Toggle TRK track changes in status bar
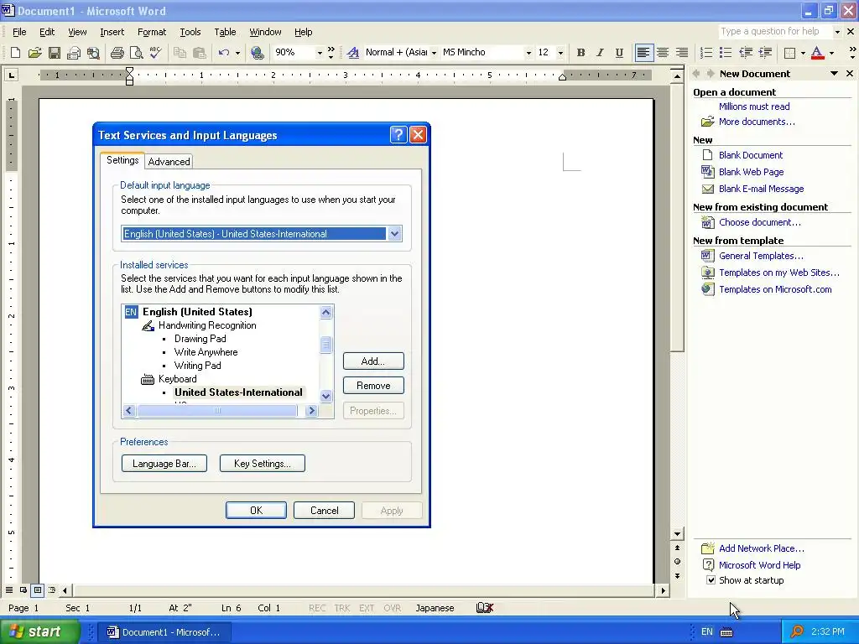The height and width of the screenshot is (644, 859). coord(342,608)
